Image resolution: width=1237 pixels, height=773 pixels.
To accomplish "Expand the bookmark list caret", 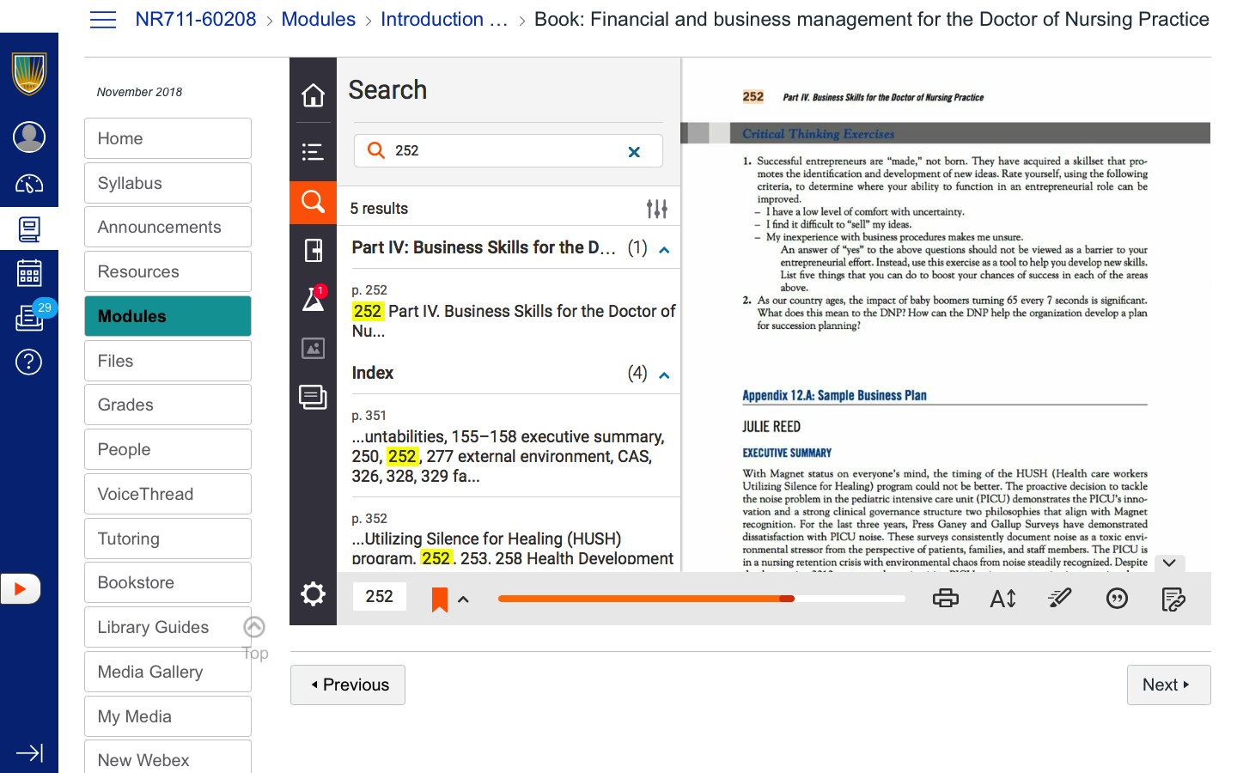I will [463, 600].
